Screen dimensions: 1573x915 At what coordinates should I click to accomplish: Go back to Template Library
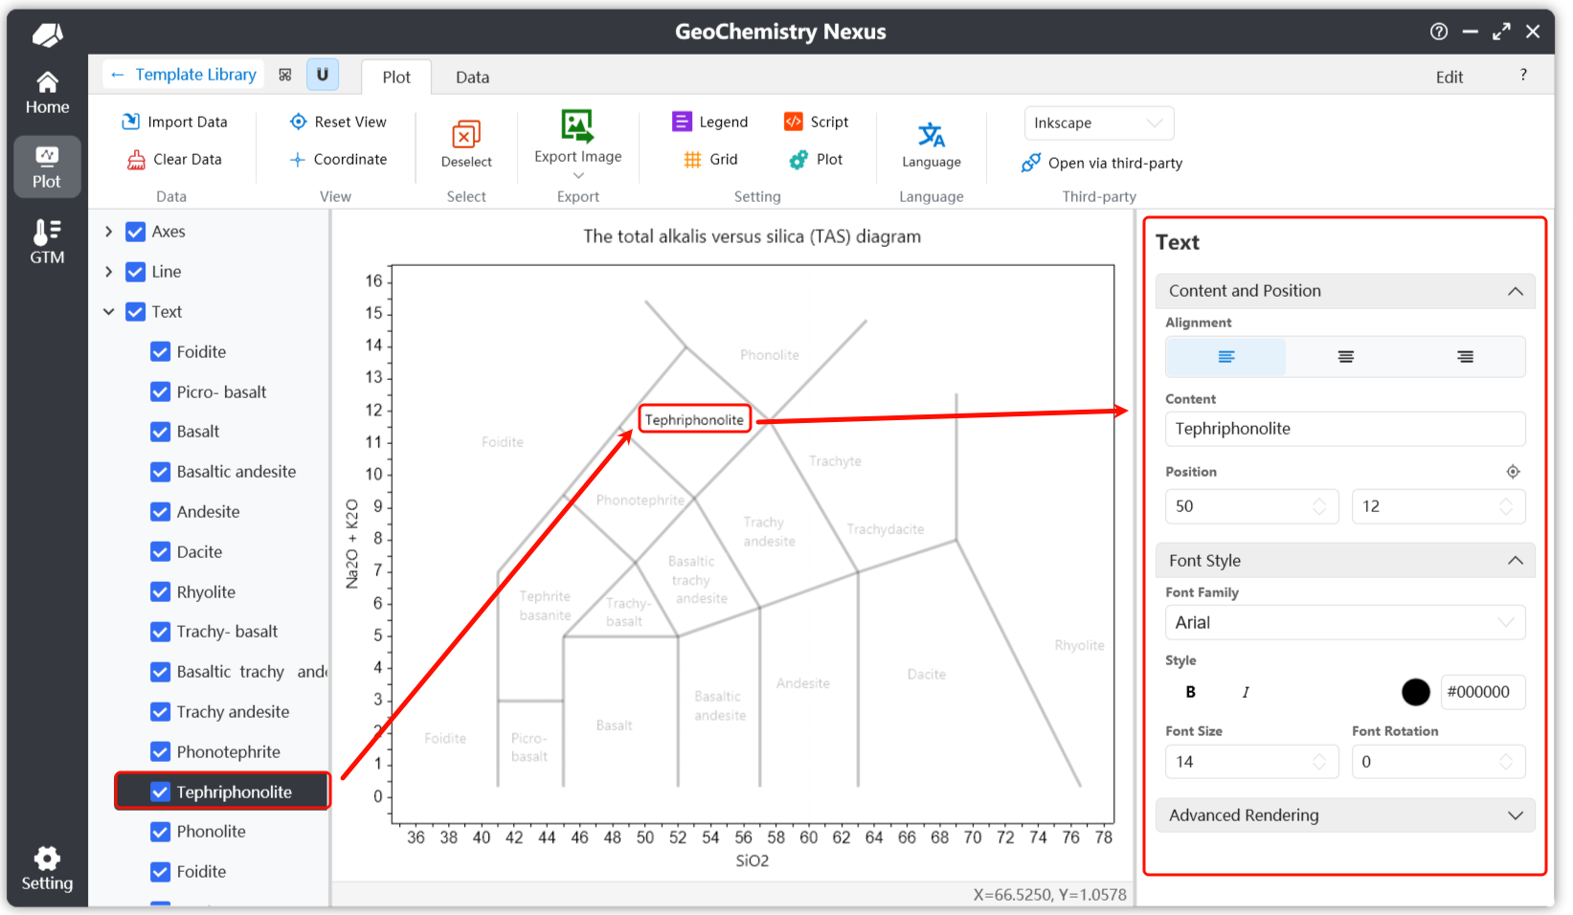coord(183,75)
